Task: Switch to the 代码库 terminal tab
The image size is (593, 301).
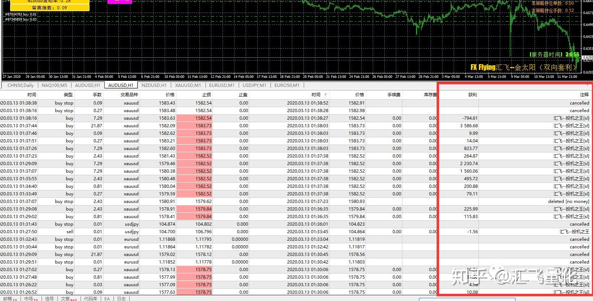Action: (91, 298)
